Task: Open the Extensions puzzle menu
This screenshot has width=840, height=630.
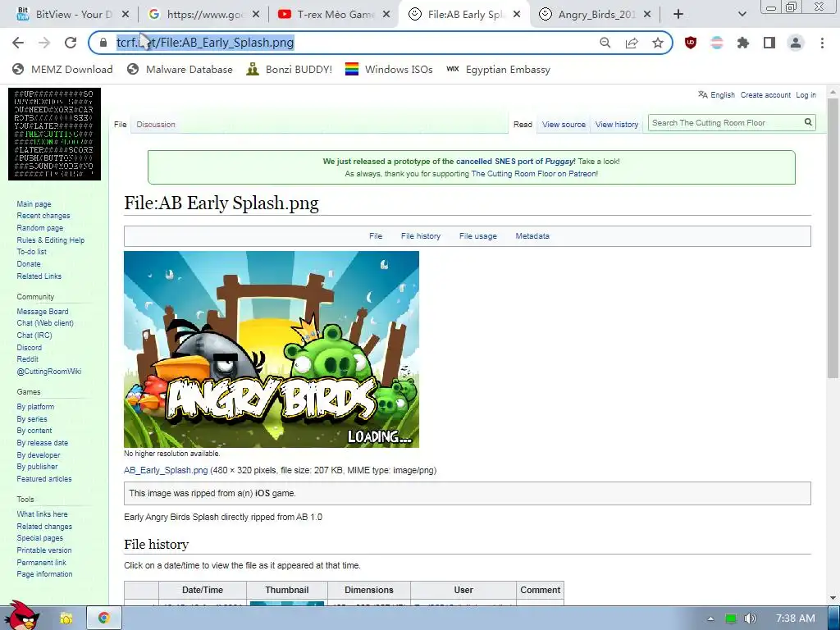Action: tap(743, 43)
